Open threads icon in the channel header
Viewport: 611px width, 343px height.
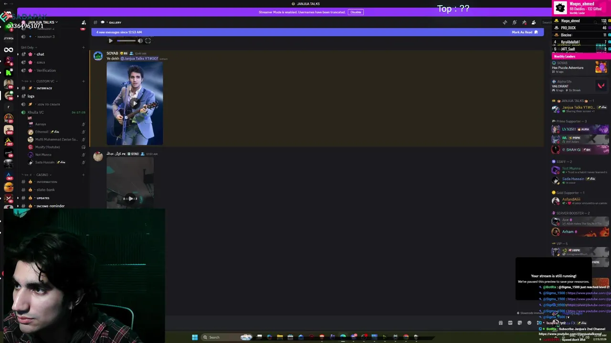click(505, 22)
